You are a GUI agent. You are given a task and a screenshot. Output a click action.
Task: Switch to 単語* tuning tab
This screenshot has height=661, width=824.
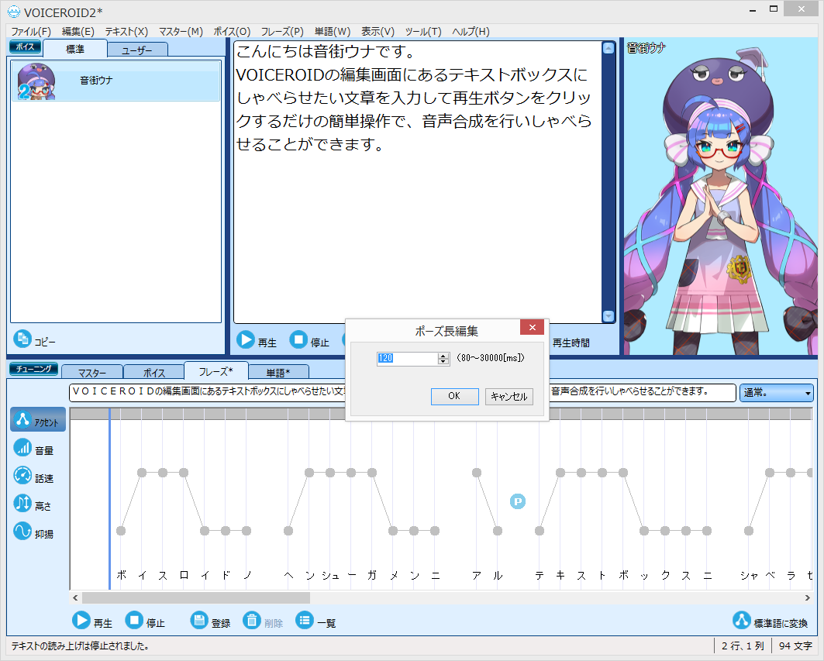[278, 372]
